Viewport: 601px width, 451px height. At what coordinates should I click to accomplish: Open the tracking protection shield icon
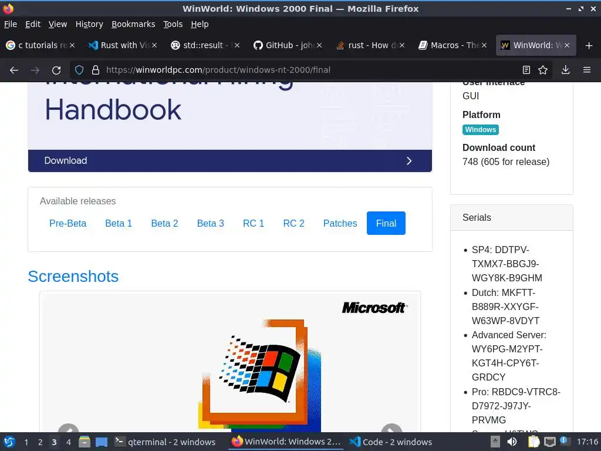79,70
